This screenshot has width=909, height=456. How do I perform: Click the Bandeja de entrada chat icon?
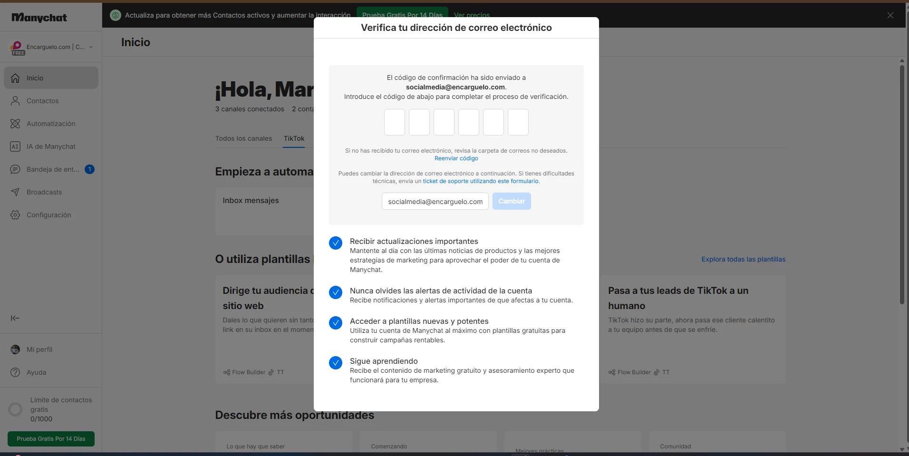pos(15,169)
